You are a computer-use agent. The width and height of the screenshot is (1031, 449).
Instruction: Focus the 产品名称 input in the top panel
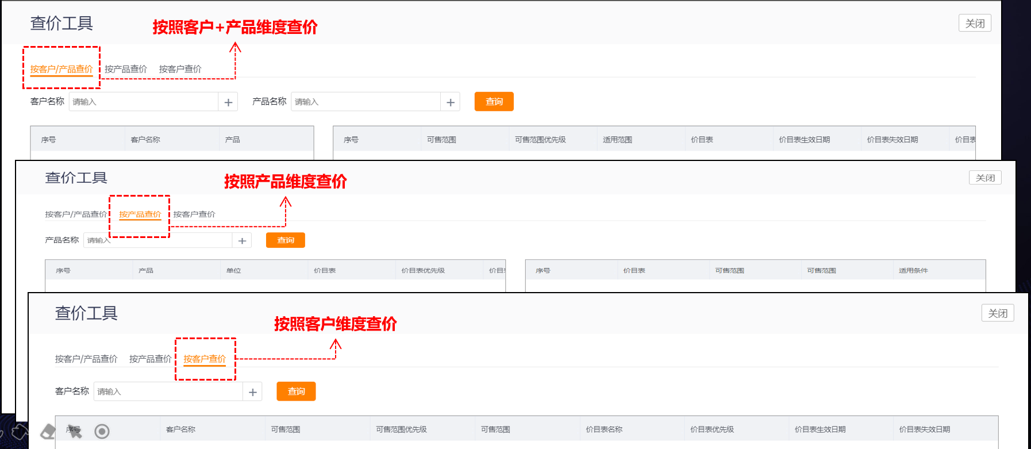(x=366, y=102)
